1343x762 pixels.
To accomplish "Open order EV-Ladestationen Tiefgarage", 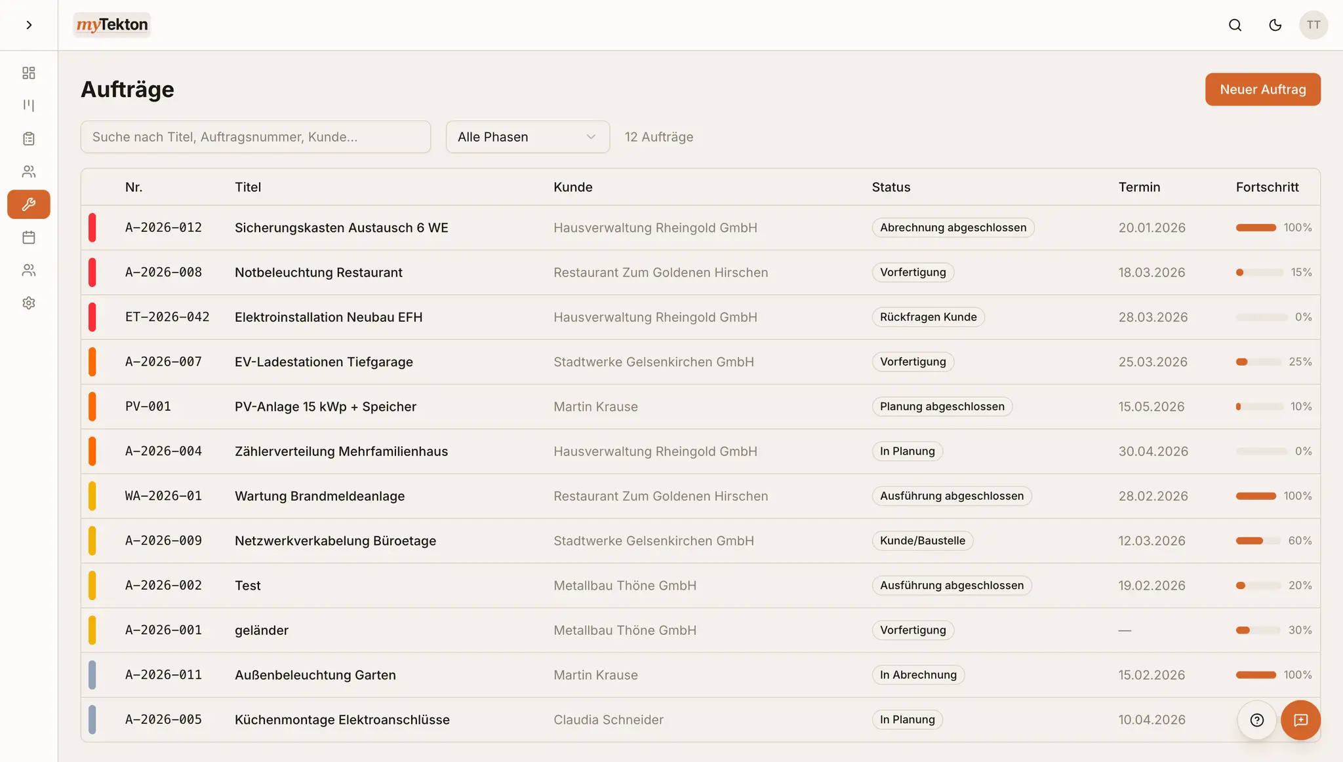I will [324, 362].
